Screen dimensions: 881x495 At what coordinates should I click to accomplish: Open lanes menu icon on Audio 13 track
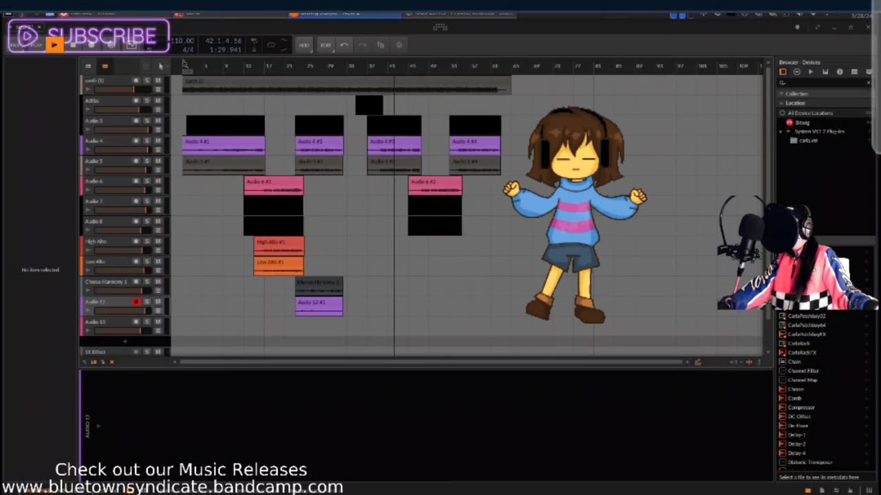coord(158,331)
